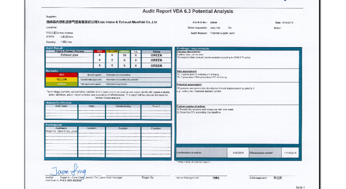Click the red RED remarks color cell
The height and width of the screenshot is (189, 346).
pyautogui.click(x=62, y=75)
